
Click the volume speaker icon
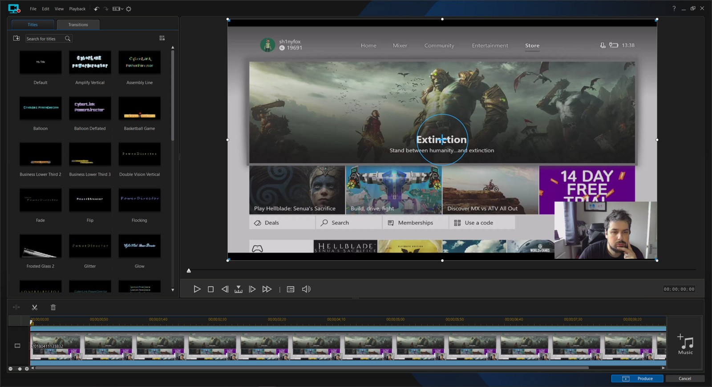pyautogui.click(x=306, y=289)
